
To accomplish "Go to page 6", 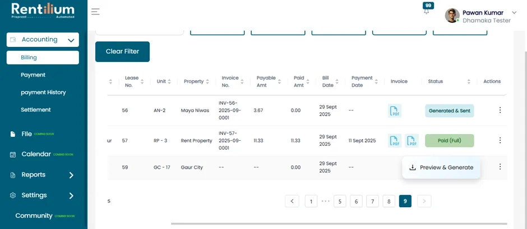I will pos(356,201).
